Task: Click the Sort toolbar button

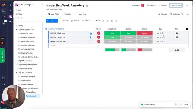Action: coord(96,21)
